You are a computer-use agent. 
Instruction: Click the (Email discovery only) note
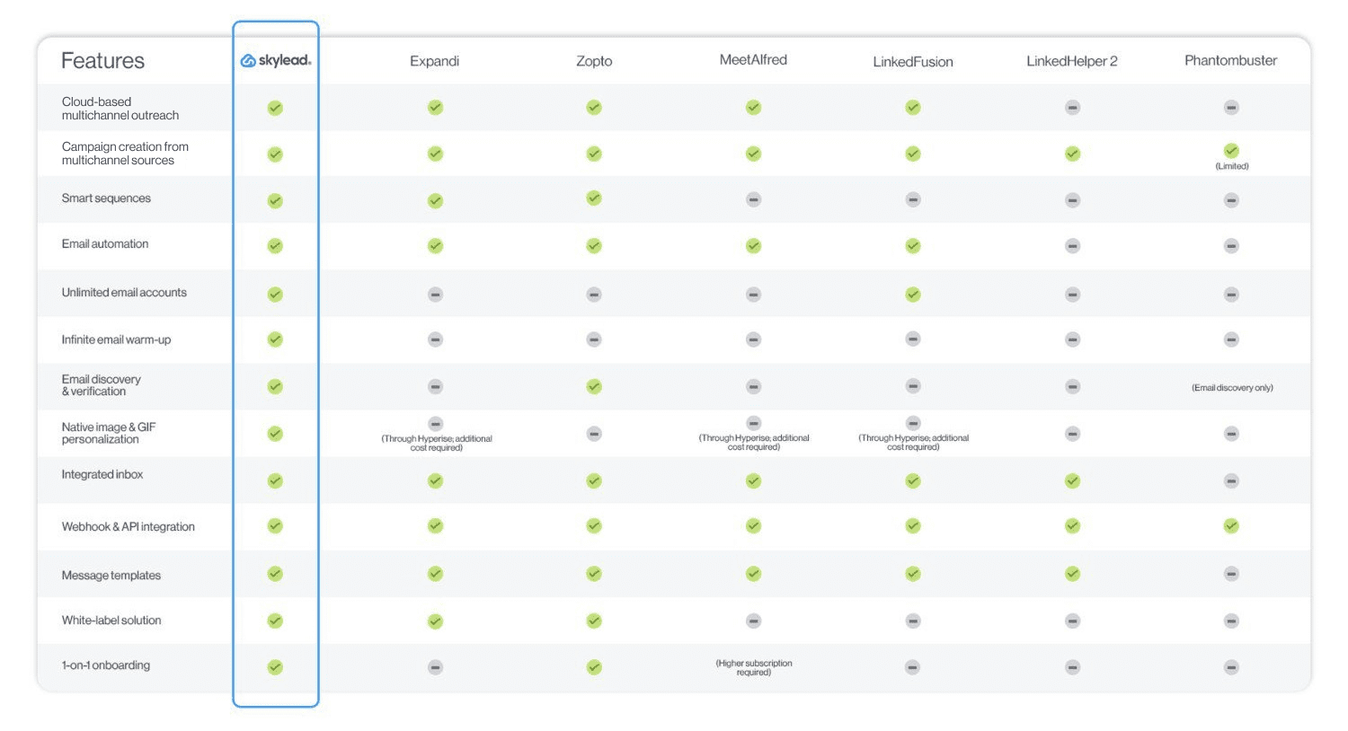pyautogui.click(x=1232, y=388)
